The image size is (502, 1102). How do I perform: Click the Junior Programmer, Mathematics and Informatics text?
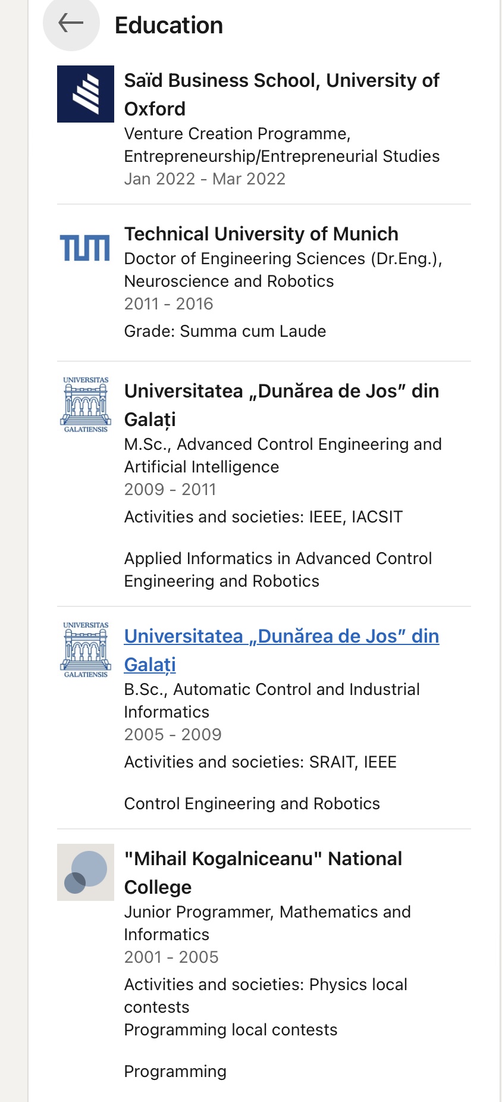[x=268, y=923]
